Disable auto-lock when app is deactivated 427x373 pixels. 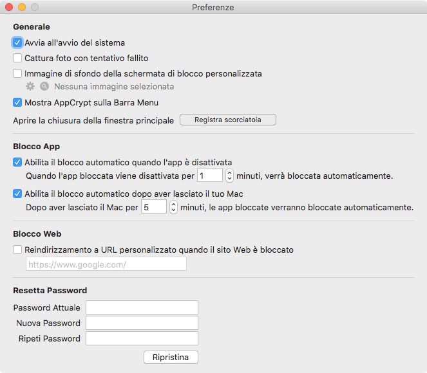(17, 162)
